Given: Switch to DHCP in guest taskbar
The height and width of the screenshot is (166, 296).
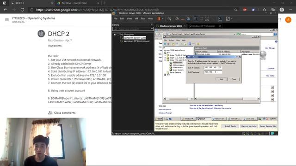Looking at the screenshot, I should [203, 119].
